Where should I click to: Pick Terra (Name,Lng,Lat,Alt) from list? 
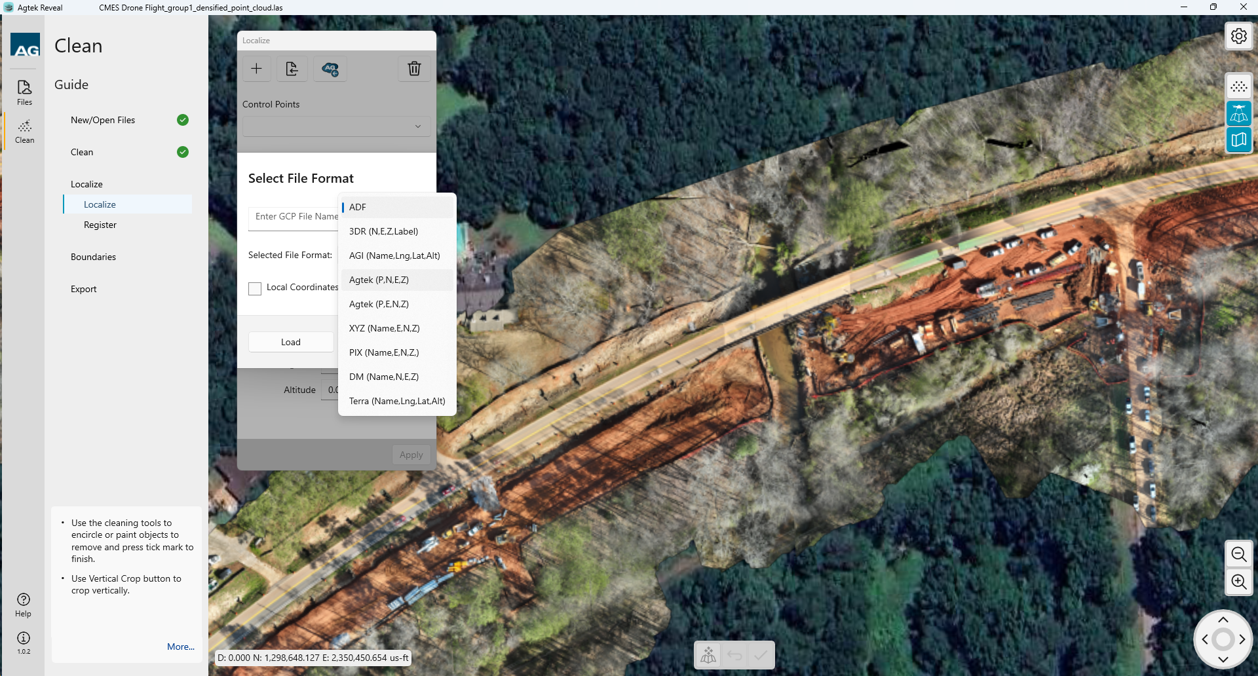pos(396,401)
